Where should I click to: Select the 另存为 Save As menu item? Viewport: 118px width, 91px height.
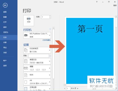(x=6, y=32)
